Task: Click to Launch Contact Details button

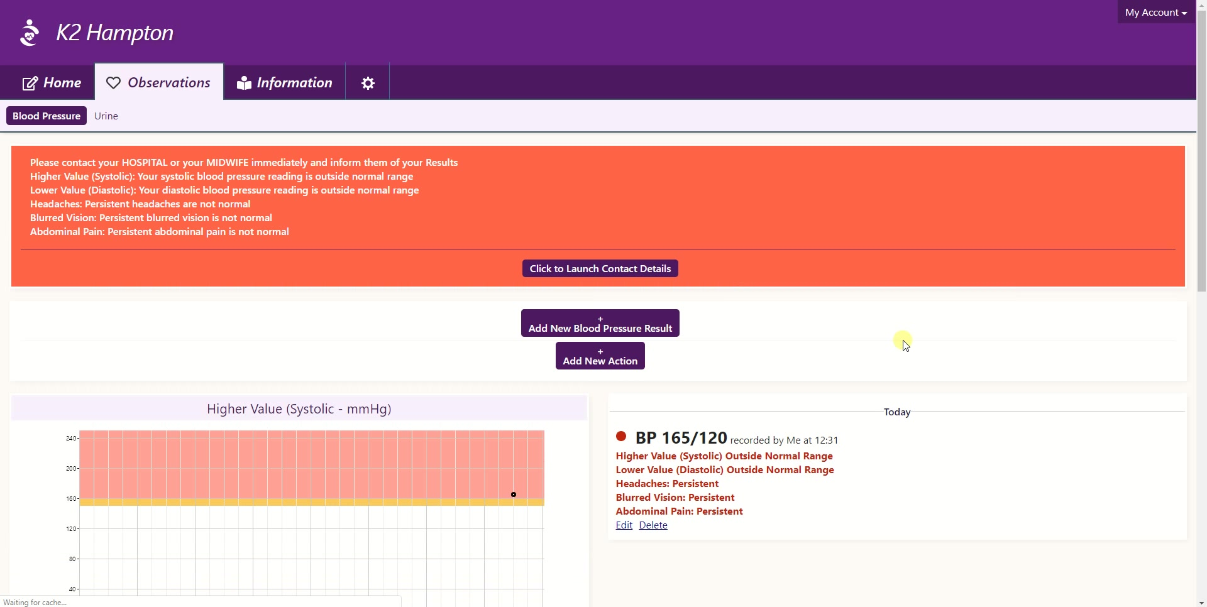Action: coord(600,268)
